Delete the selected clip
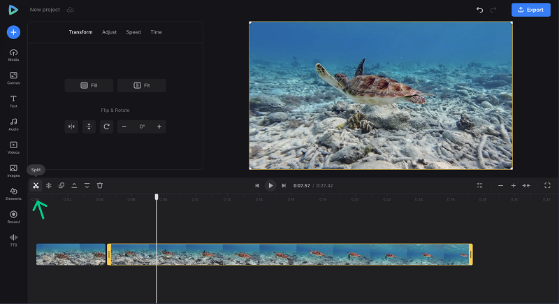559x304 pixels. point(100,185)
